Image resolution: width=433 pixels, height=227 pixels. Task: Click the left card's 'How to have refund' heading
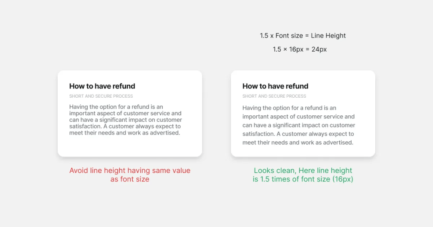coord(102,86)
